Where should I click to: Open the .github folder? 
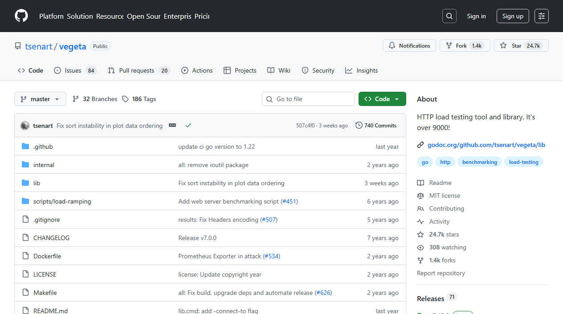[43, 147]
